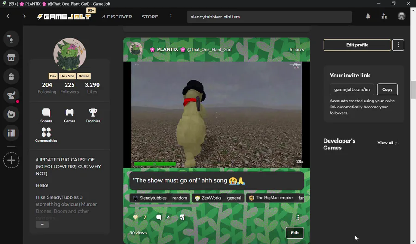This screenshot has height=244, width=416.
Task: Open the Game Jolt home logo
Action: [64, 17]
